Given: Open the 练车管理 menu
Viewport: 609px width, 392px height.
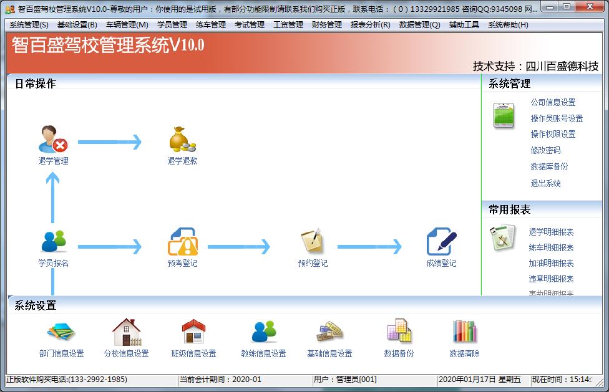Looking at the screenshot, I should click(211, 25).
